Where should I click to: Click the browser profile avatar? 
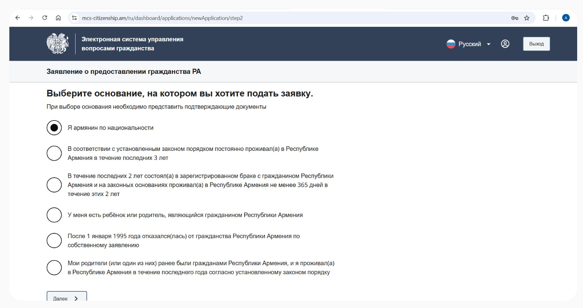click(x=566, y=17)
